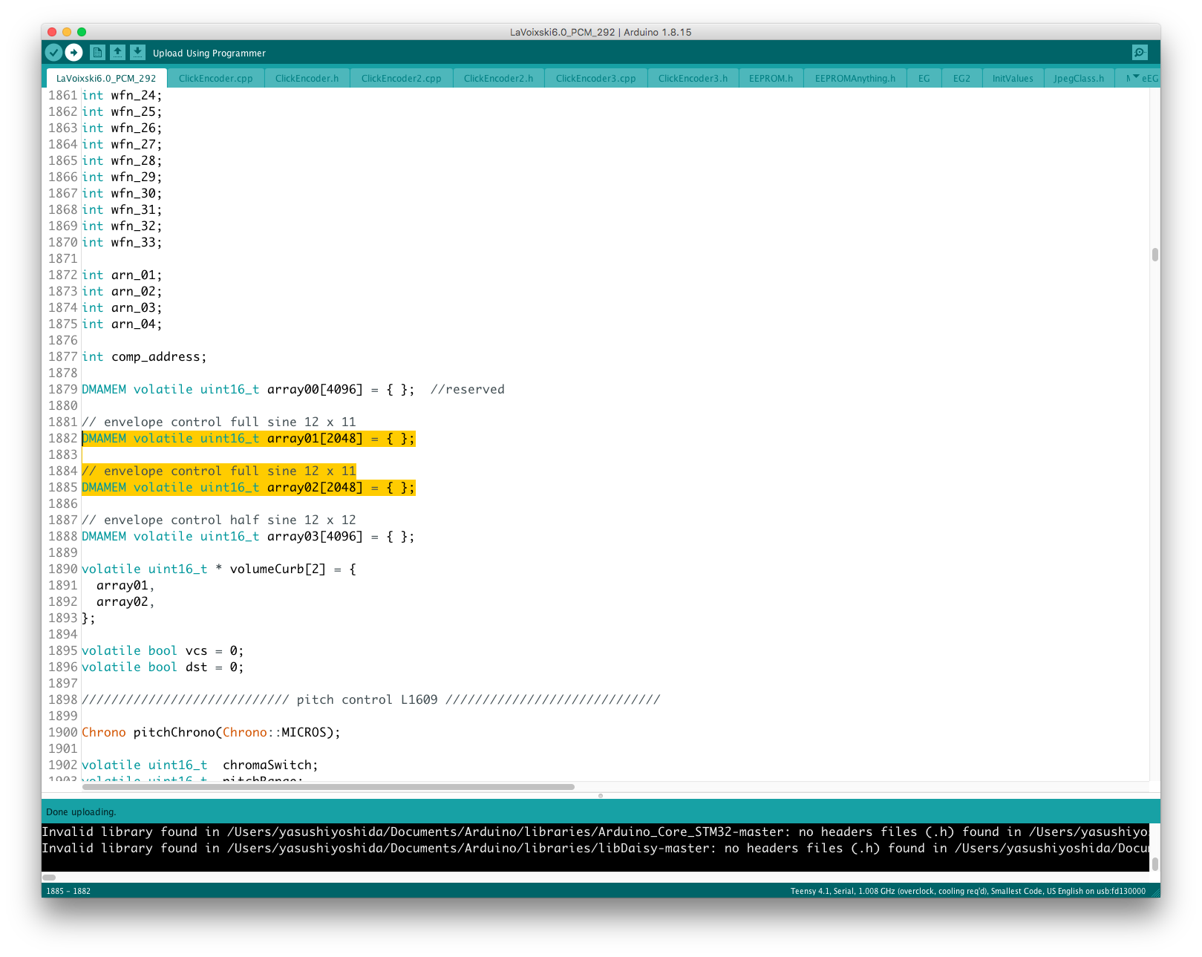The image size is (1202, 957).
Task: Click highlighted array02[2048] line
Action: [x=248, y=488]
